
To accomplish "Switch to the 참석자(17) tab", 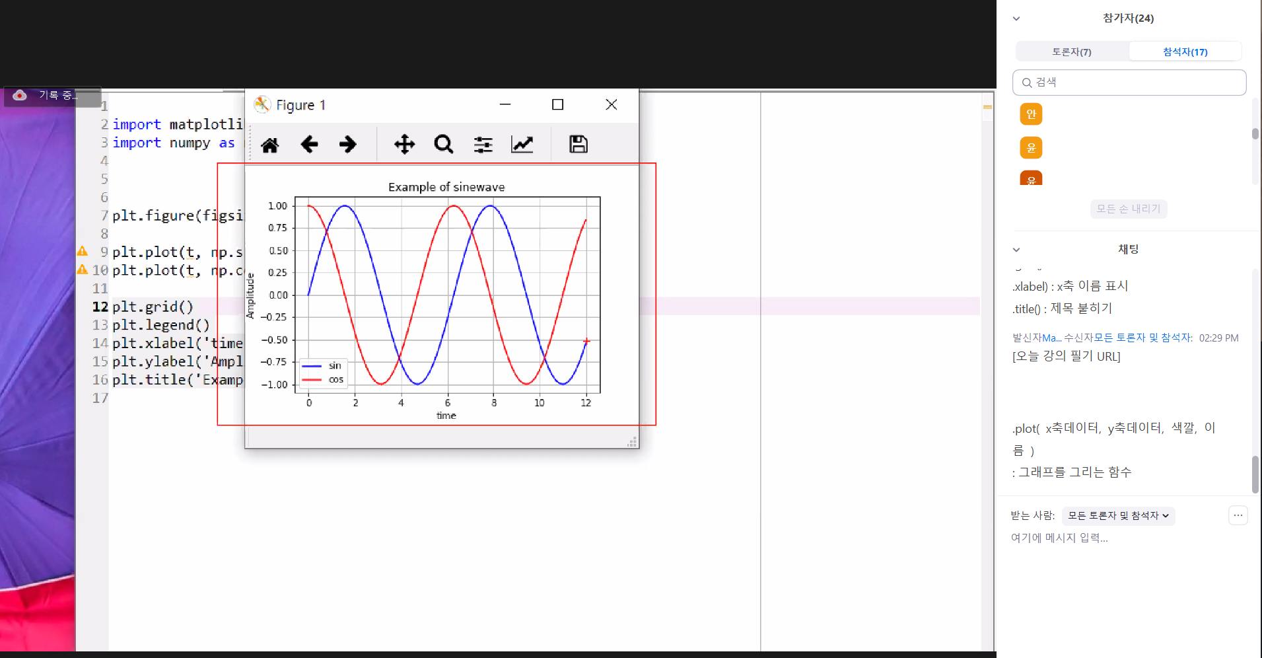I will click(1185, 52).
